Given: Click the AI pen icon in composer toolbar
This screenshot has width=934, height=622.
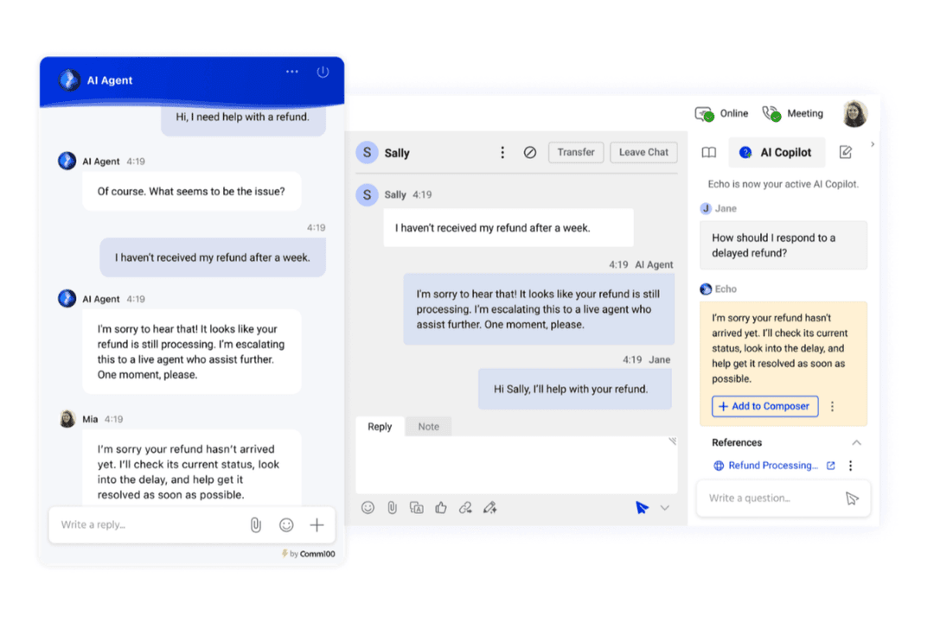Looking at the screenshot, I should (489, 508).
